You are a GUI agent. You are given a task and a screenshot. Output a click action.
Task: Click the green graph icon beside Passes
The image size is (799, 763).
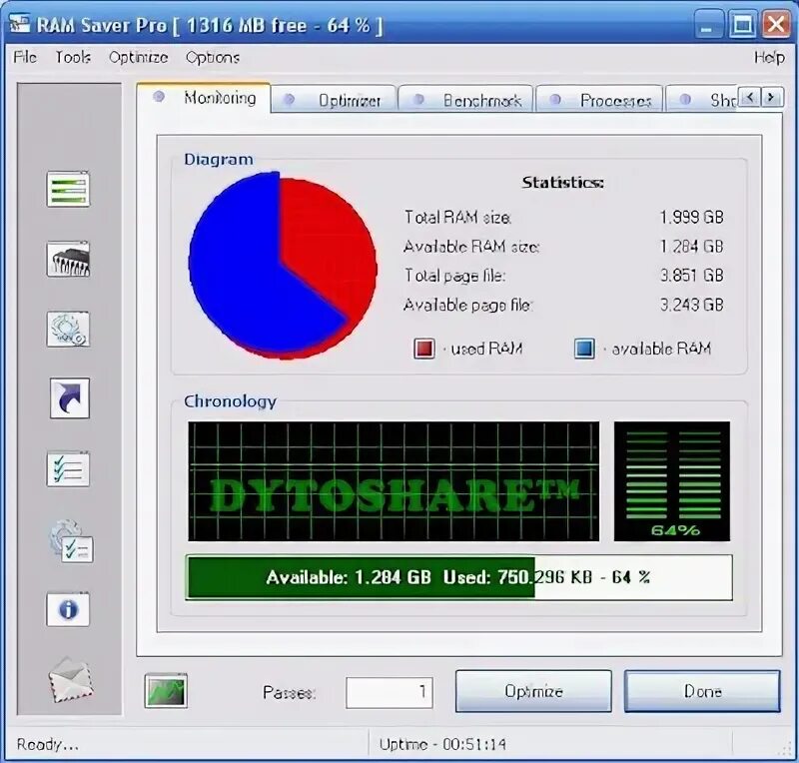coord(166,691)
